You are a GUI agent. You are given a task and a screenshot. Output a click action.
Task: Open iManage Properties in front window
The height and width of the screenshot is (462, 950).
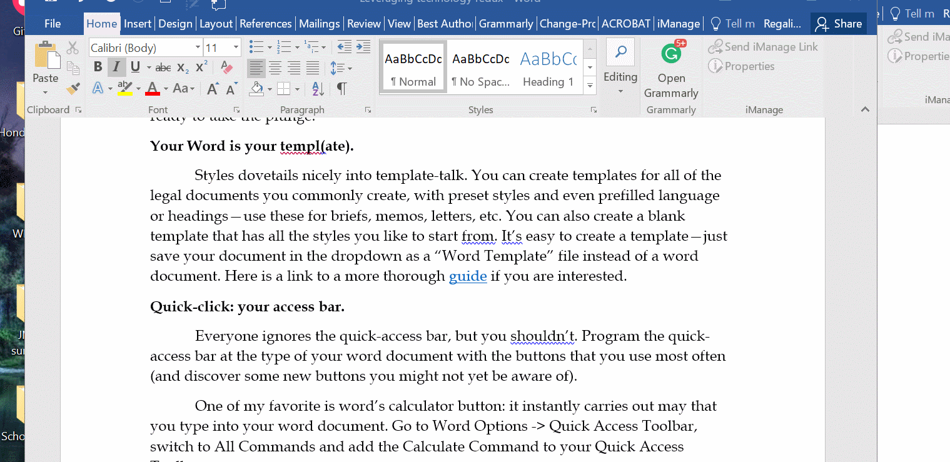741,66
